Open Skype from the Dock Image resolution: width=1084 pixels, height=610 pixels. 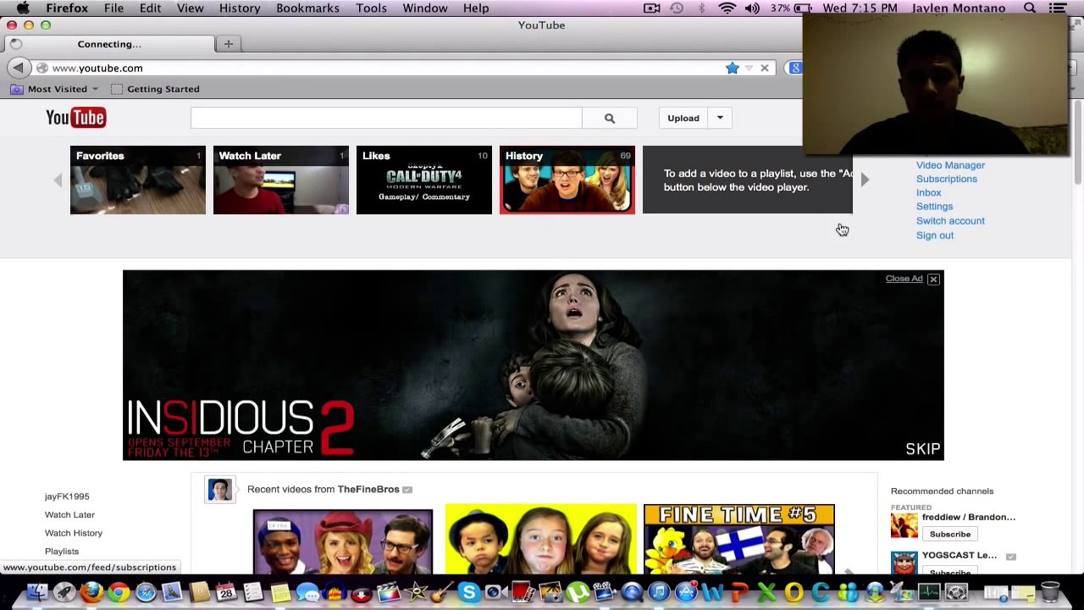tap(469, 592)
